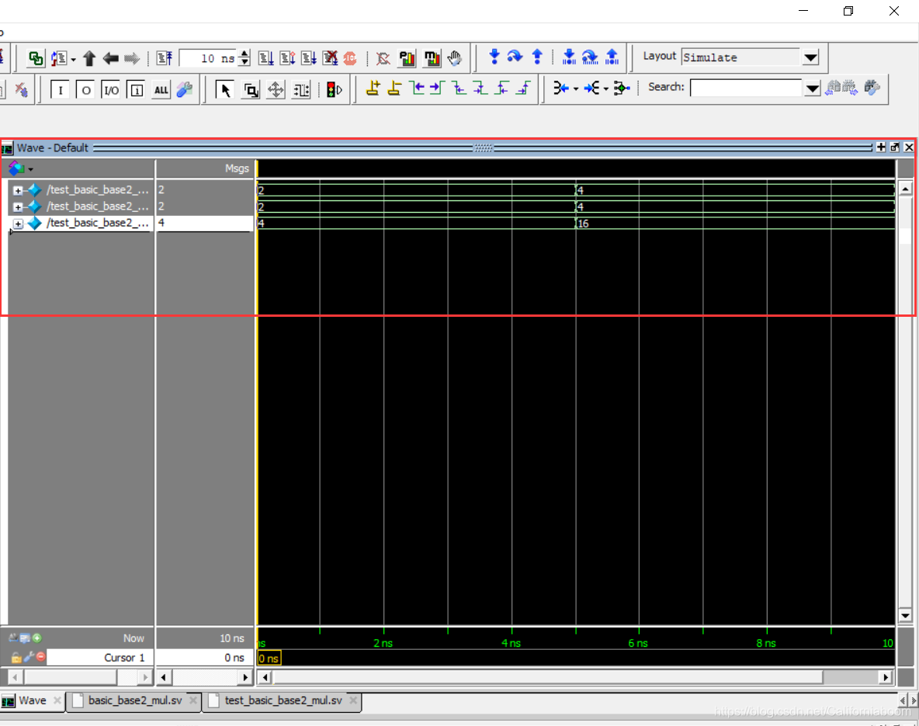The height and width of the screenshot is (726, 919).
Task: Select the Zoom Mode tool
Action: [x=251, y=90]
